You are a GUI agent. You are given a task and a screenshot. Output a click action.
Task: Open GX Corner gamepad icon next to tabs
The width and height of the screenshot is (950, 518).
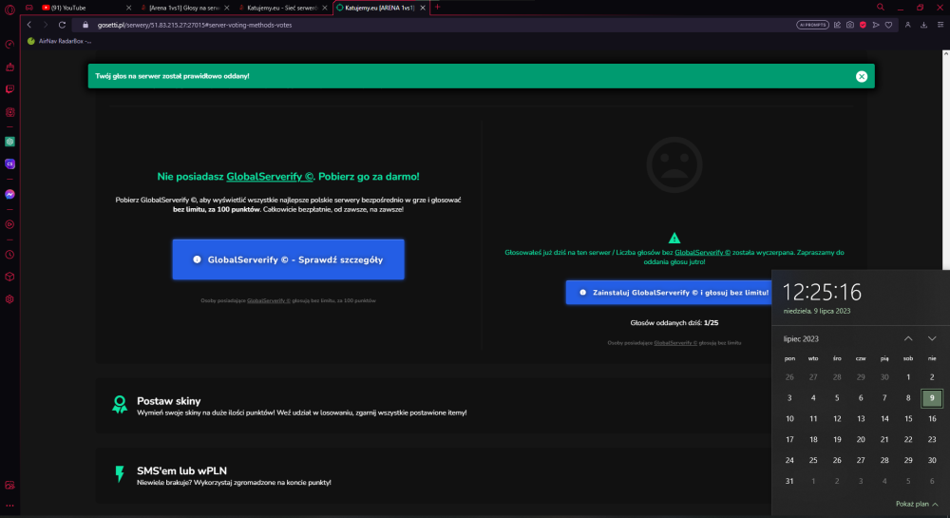click(29, 8)
